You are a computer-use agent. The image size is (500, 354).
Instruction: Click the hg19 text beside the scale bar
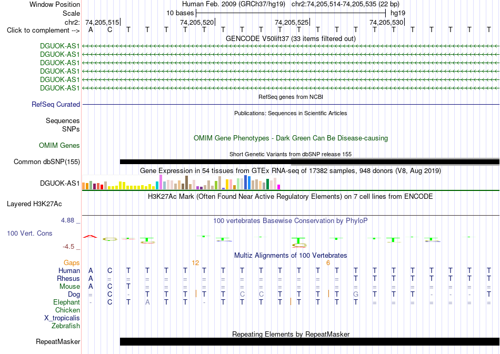click(398, 13)
